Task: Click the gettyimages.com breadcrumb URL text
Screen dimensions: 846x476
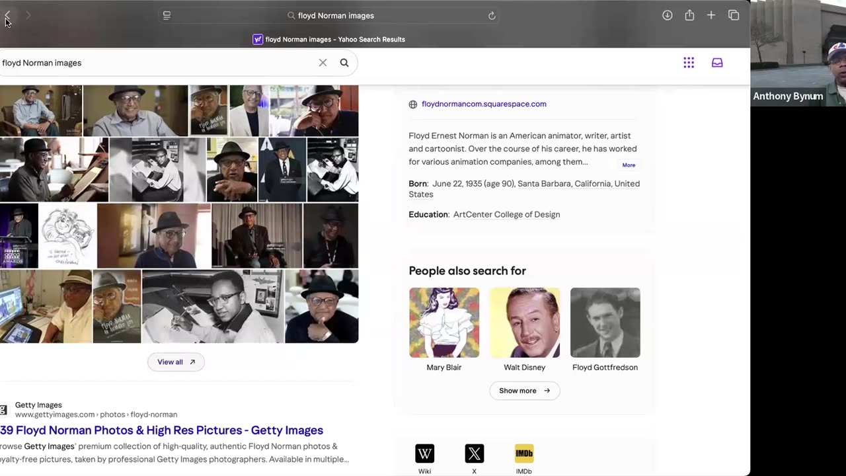Action: click(96, 415)
